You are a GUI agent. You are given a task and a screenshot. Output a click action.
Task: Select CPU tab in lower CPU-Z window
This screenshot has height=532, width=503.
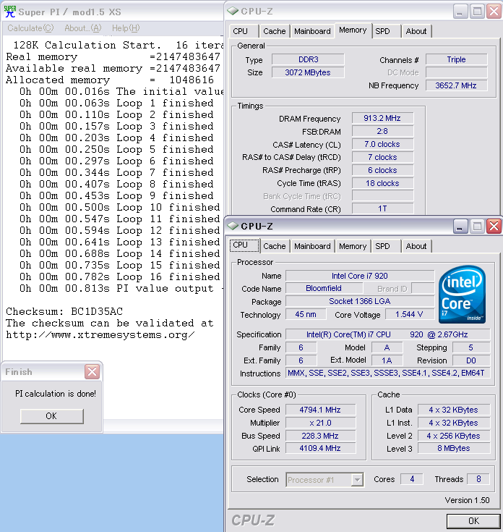[244, 245]
